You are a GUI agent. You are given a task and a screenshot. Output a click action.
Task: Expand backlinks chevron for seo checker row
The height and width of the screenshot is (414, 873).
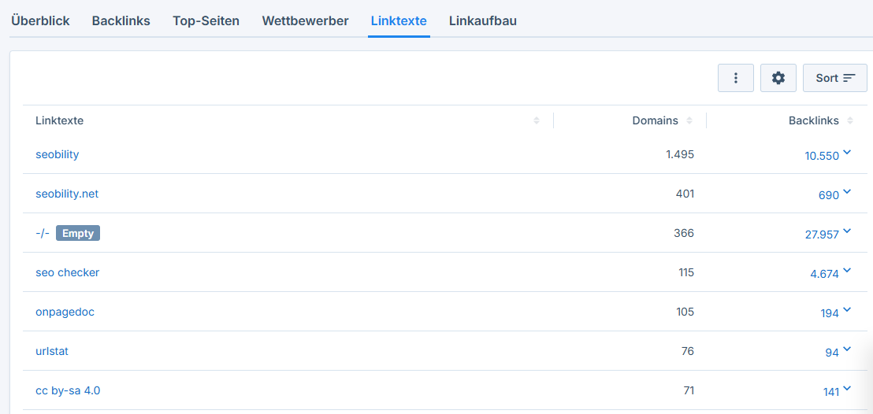pos(847,271)
